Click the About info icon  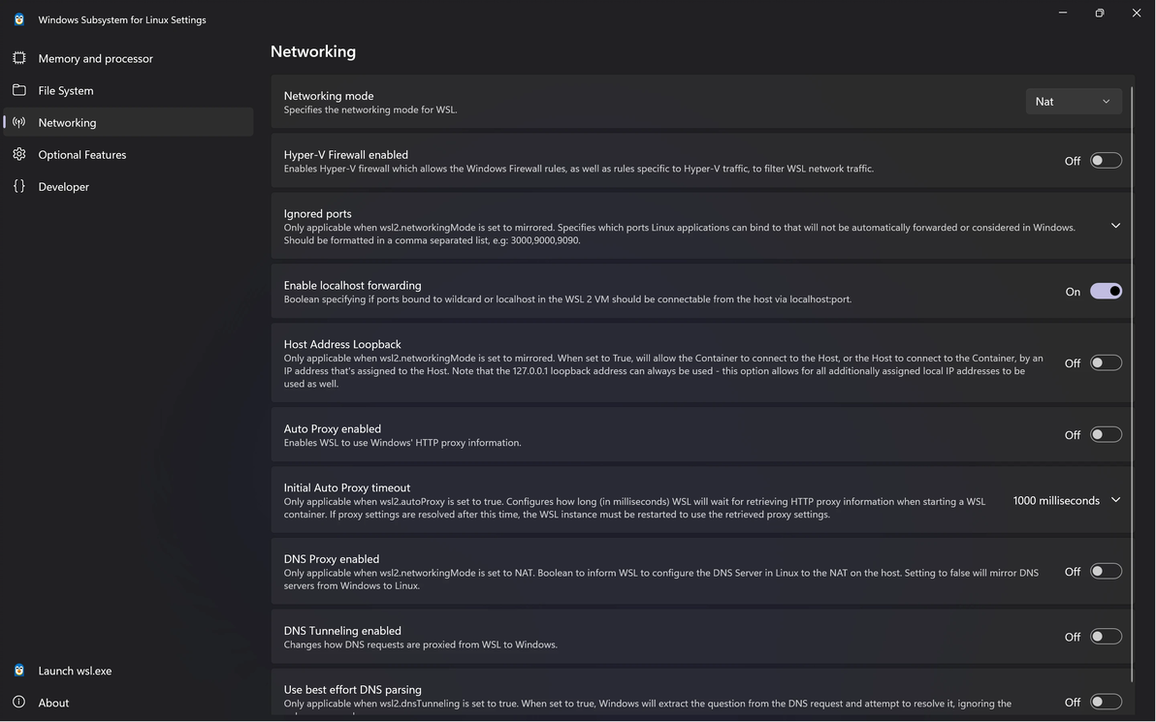coord(19,703)
